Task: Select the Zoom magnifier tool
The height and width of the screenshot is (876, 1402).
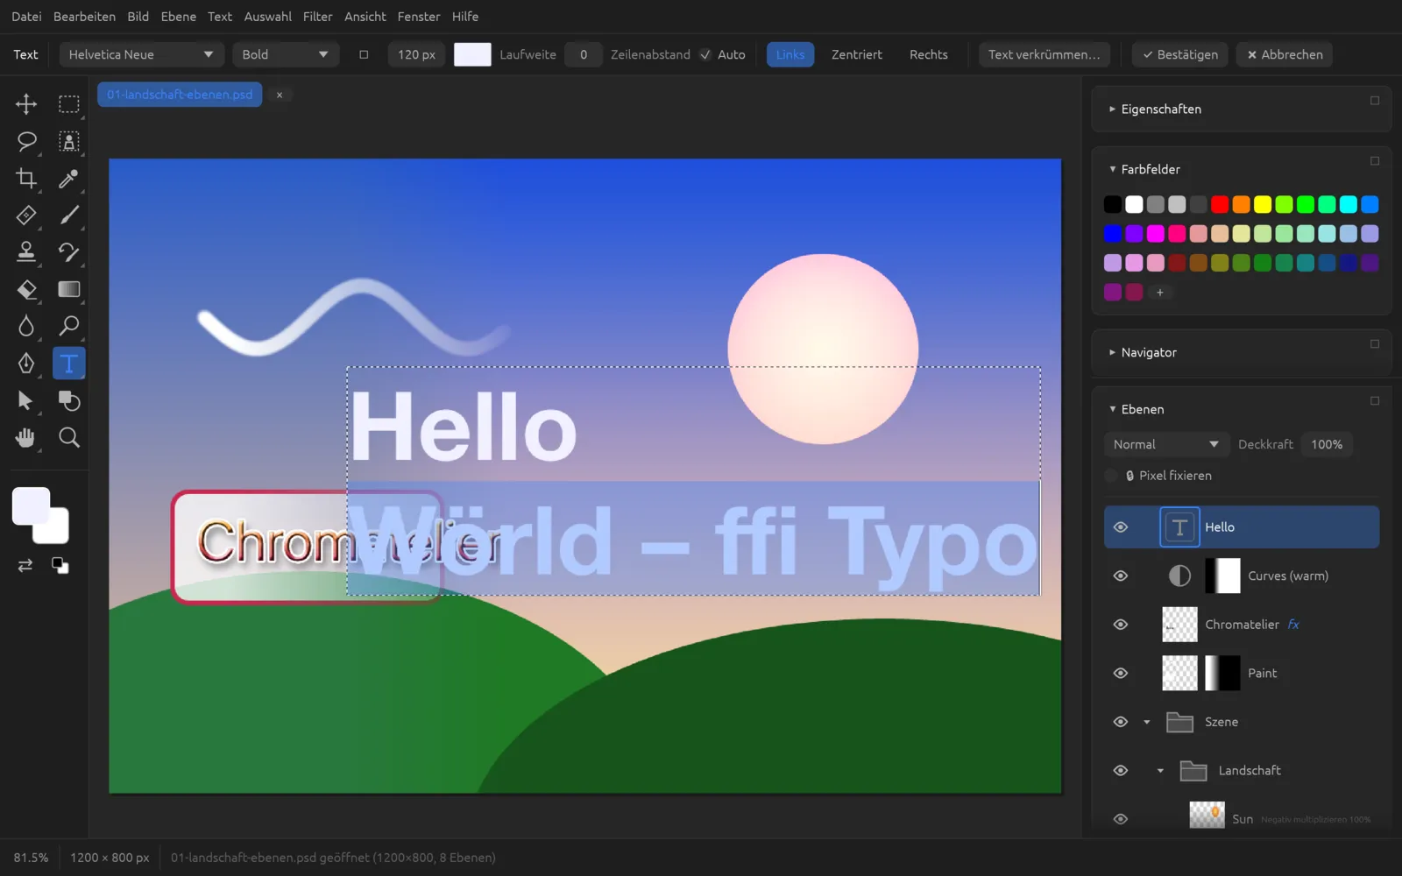Action: 68,437
